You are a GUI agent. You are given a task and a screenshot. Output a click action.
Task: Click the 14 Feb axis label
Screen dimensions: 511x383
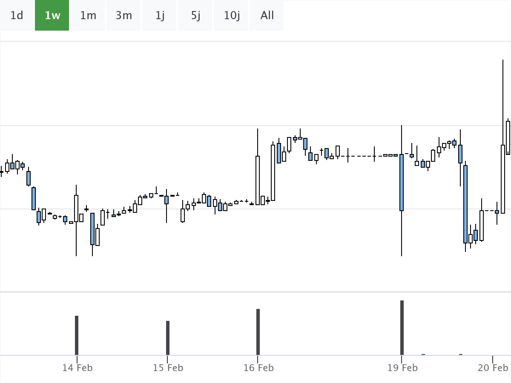[77, 368]
